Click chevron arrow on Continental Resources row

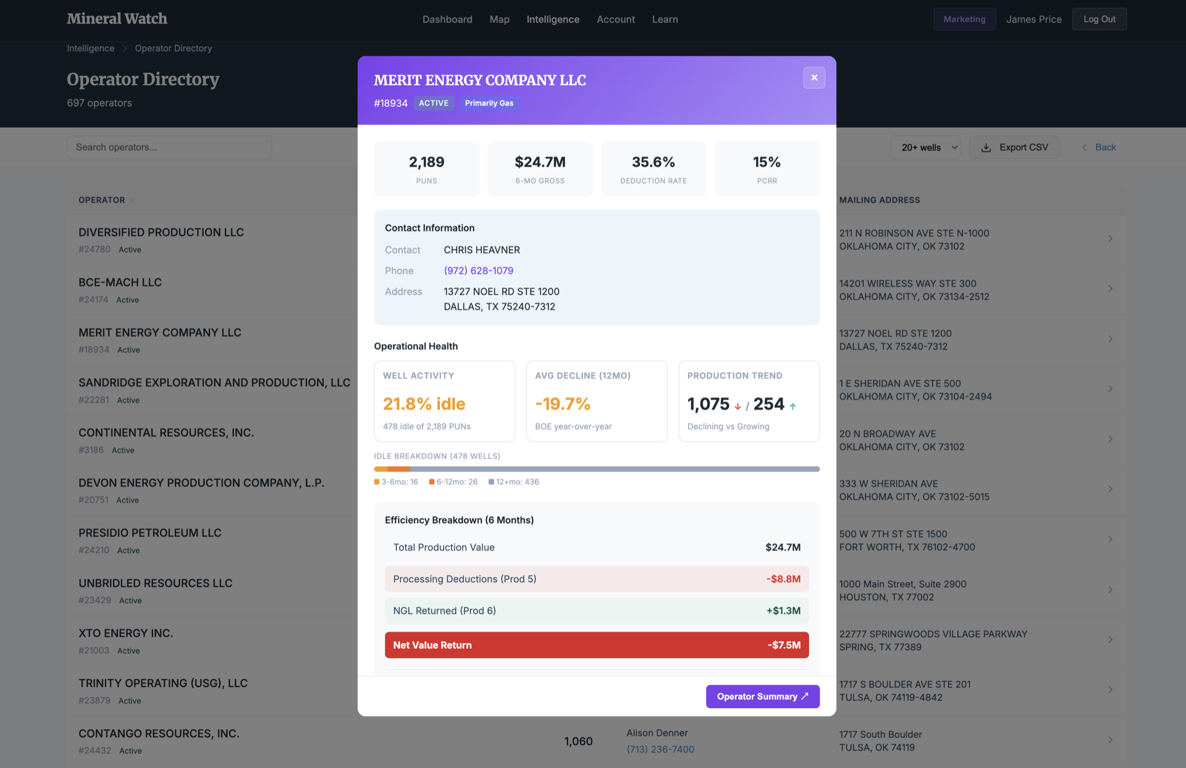[1110, 440]
